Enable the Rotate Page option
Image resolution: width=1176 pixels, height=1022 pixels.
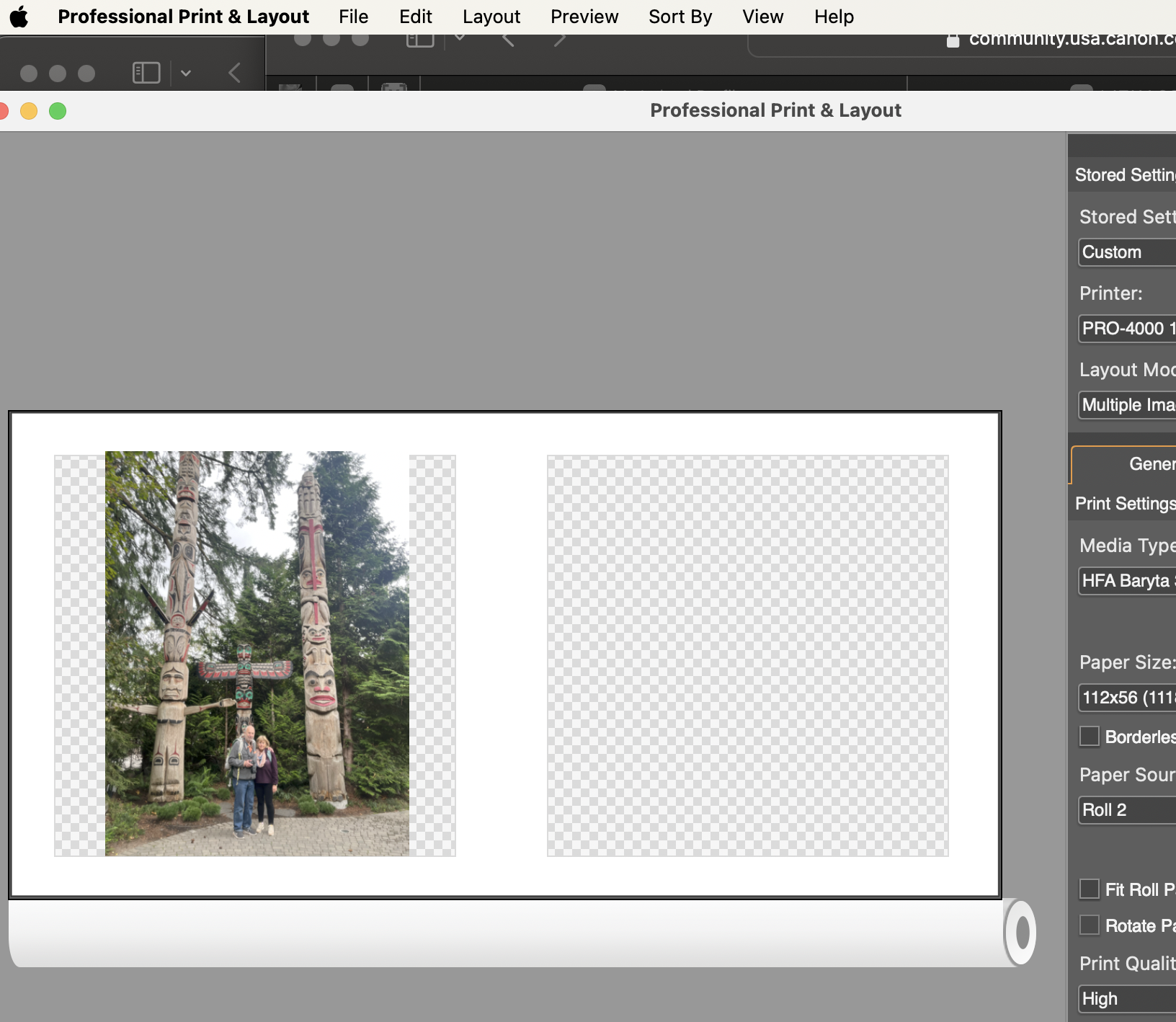pos(1090,924)
